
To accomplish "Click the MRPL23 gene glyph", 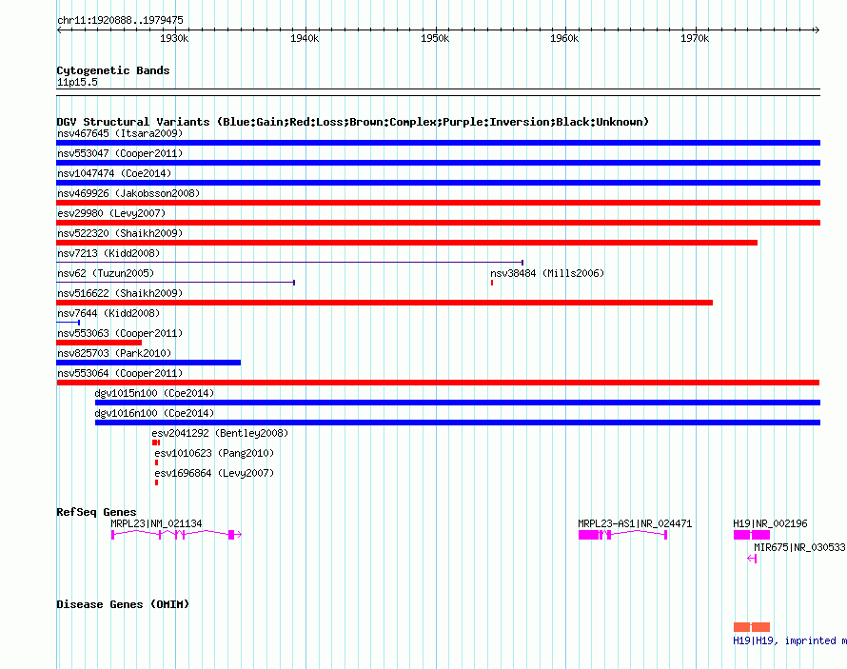I will [176, 535].
